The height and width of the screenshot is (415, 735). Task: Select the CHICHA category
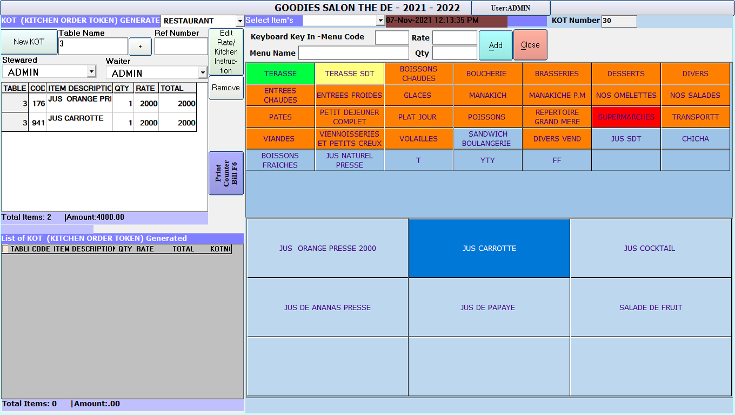(x=695, y=138)
